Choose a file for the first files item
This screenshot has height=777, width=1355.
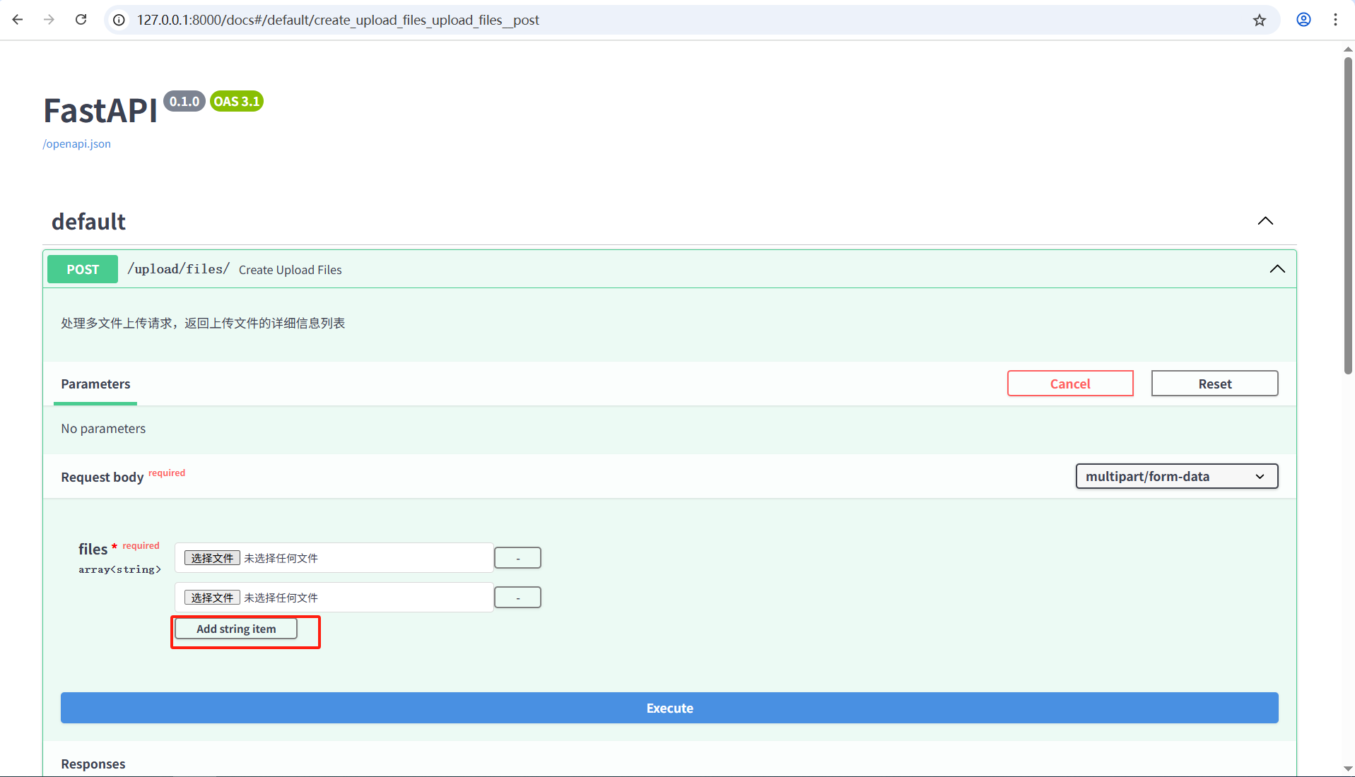coord(212,558)
